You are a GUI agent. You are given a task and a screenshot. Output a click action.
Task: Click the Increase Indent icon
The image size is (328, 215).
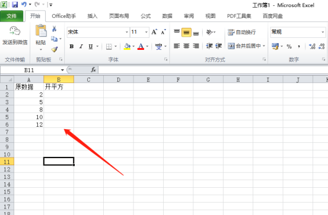(x=218, y=46)
